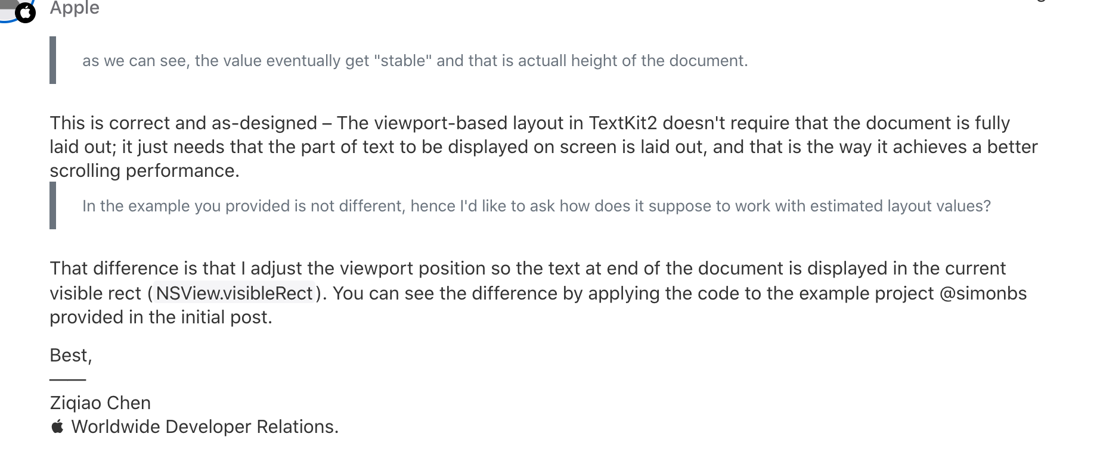This screenshot has width=1097, height=449.
Task: Click the quote about estimated layout values
Action: point(537,206)
